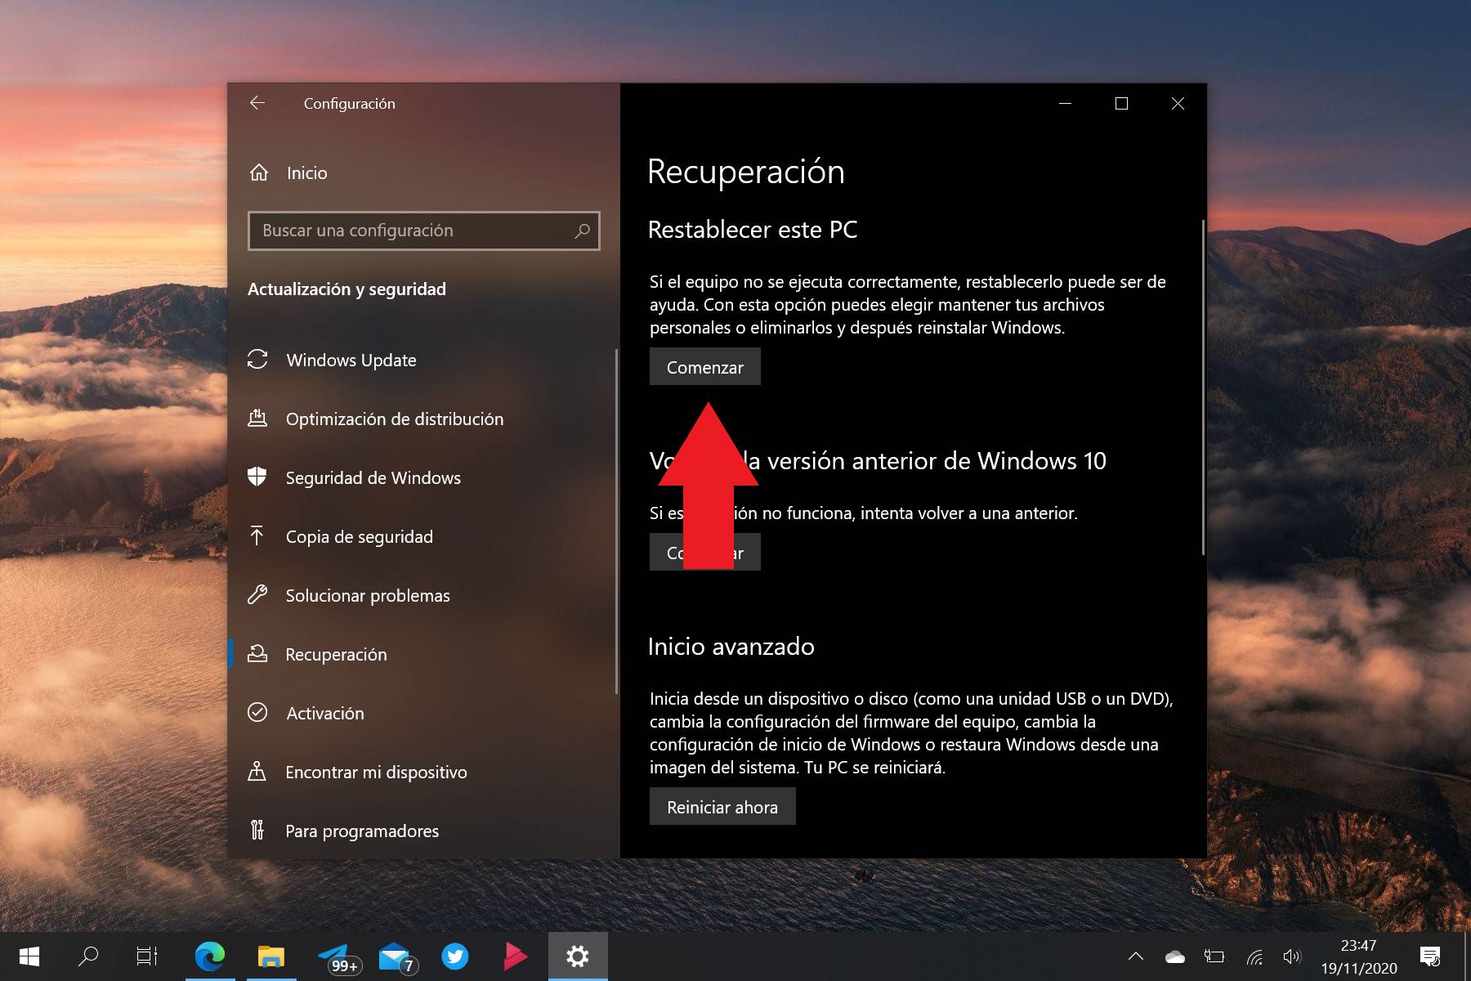Image resolution: width=1471 pixels, height=981 pixels.
Task: Open the pink play-arrow app in taskbar
Action: pyautogui.click(x=516, y=956)
